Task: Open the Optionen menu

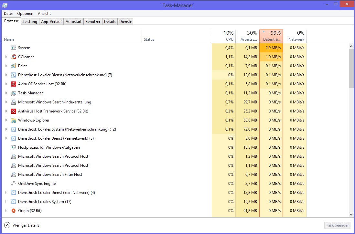Action: click(x=25, y=14)
